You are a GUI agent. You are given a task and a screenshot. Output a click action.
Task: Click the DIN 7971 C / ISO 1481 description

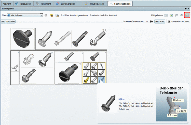[137, 105]
